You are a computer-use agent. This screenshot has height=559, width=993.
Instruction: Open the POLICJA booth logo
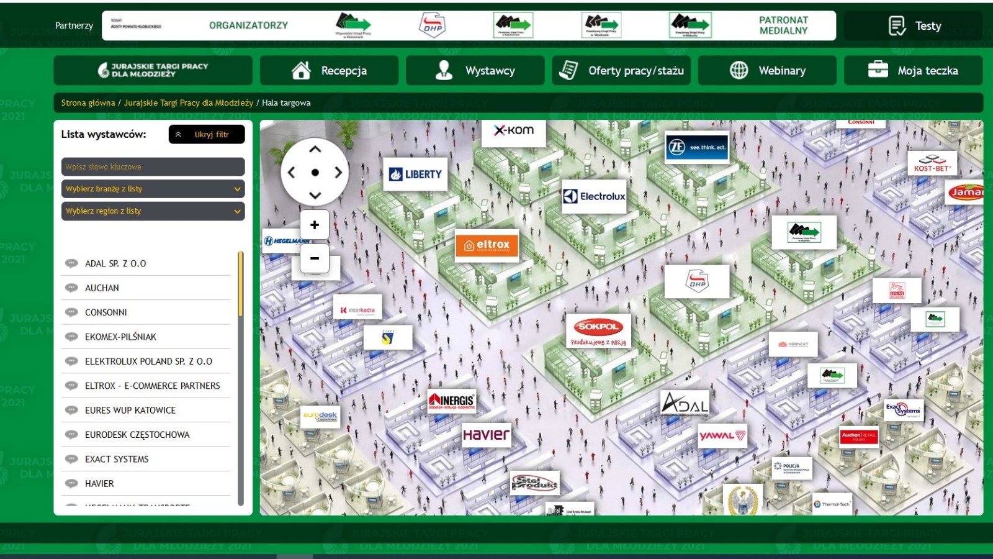[791, 468]
